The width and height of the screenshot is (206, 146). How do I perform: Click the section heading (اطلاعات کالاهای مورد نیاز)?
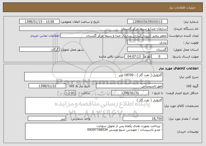tap(178, 68)
